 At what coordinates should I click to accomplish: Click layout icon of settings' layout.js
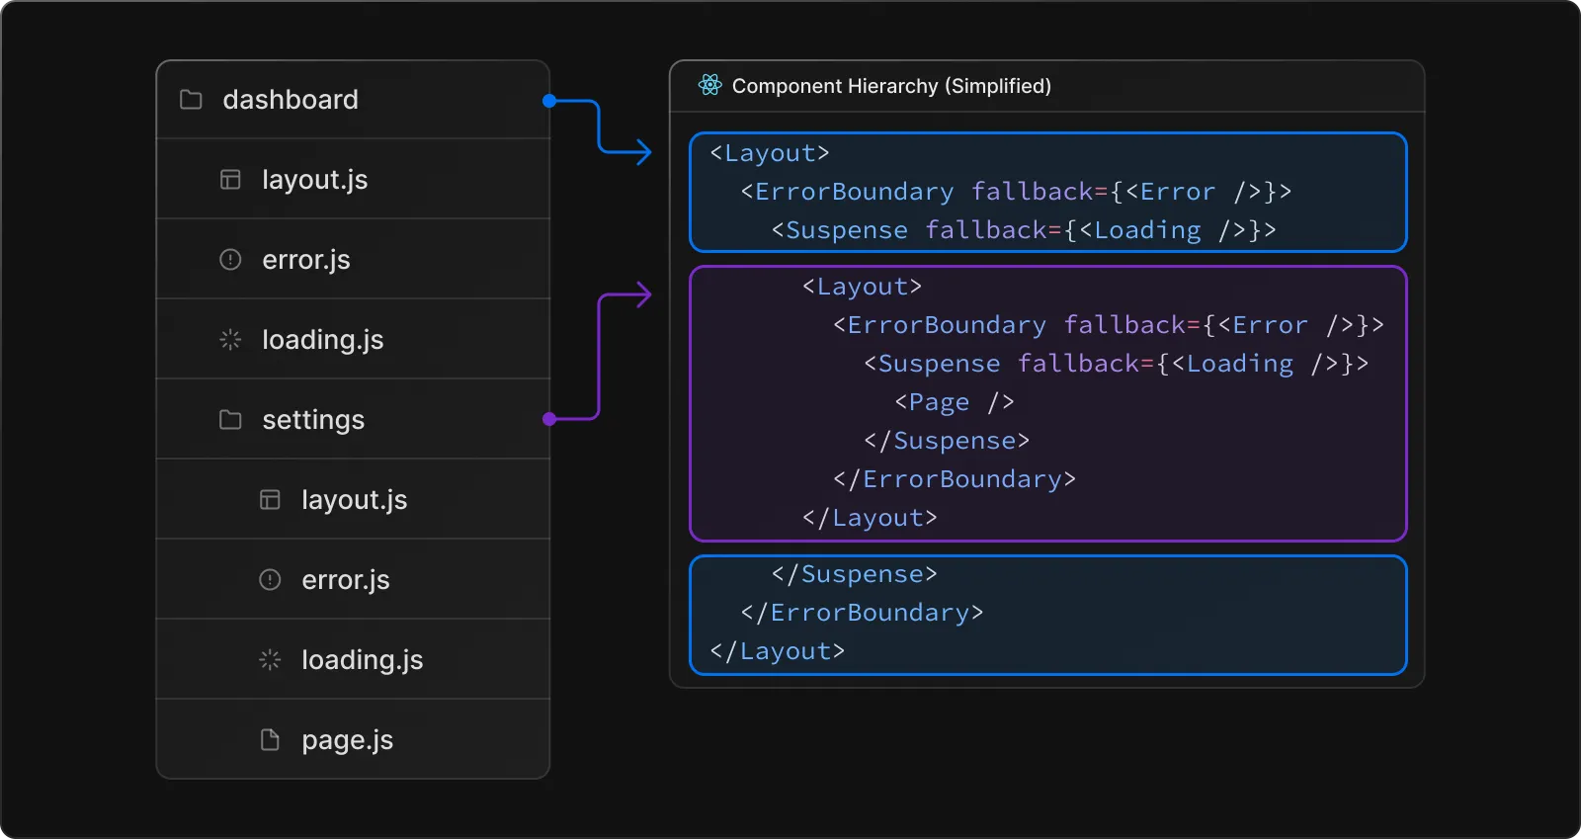270,500
